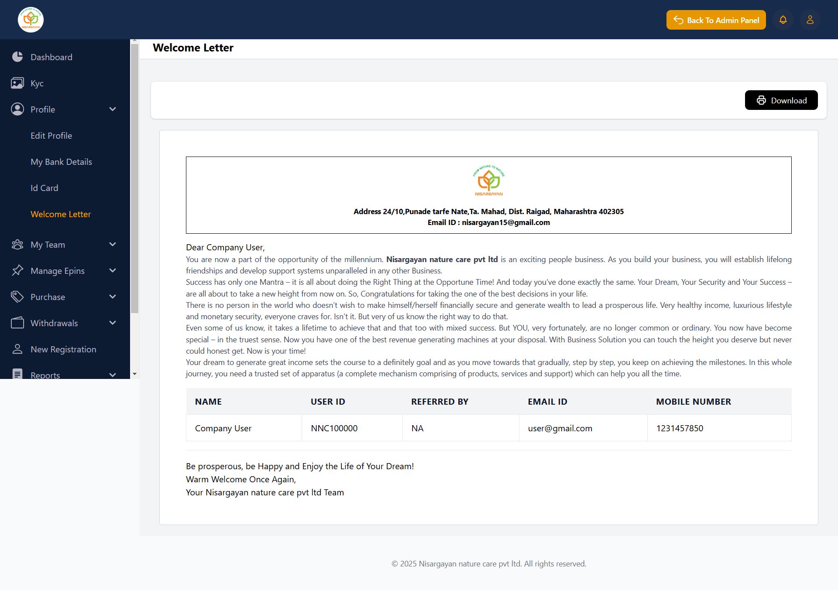Click the sidebar scrollbar thumb
The height and width of the screenshot is (590, 838).
[x=134, y=178]
